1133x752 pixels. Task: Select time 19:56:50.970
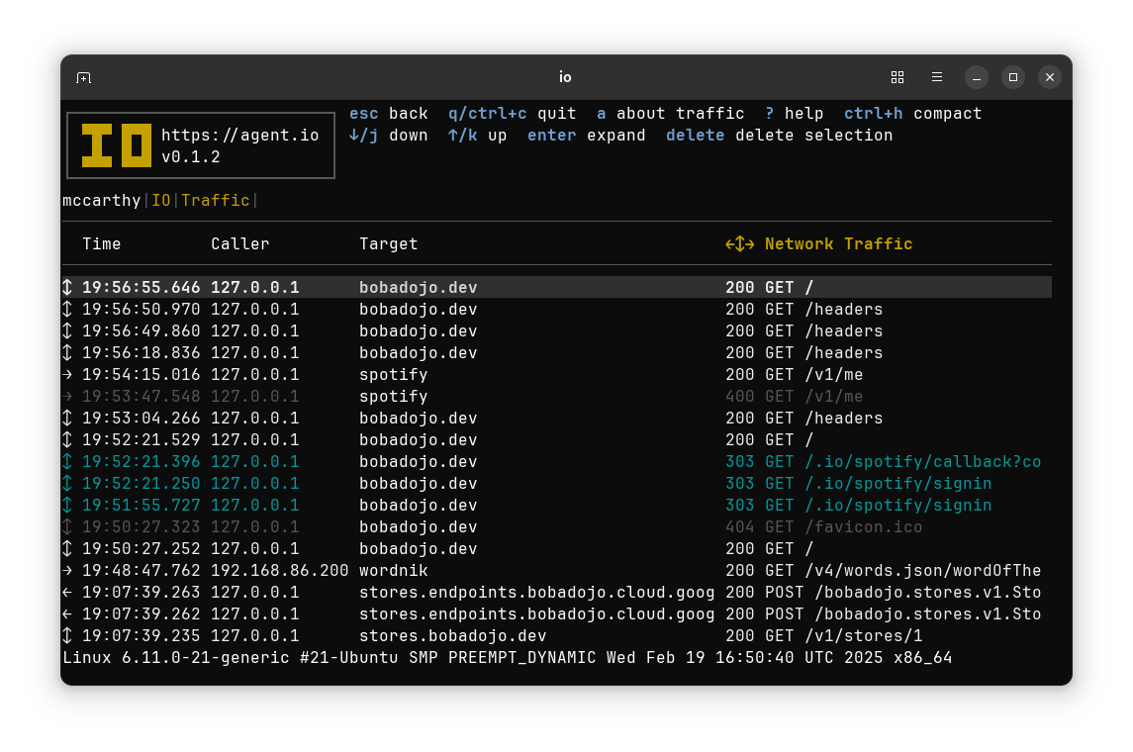tap(141, 309)
